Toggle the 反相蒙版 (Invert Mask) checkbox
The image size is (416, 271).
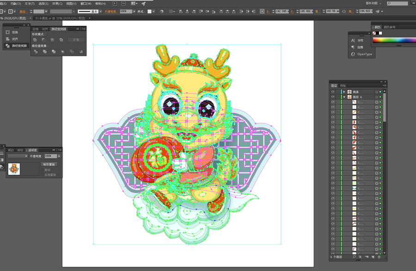coord(42,175)
